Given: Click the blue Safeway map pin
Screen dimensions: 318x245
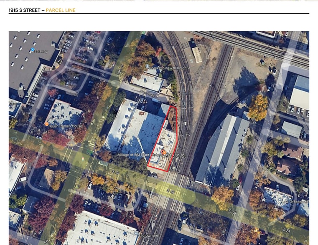Looking at the screenshot, I should [x=33, y=50].
